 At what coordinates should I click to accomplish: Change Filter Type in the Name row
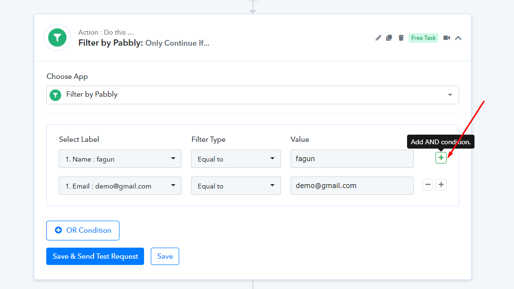coord(236,159)
